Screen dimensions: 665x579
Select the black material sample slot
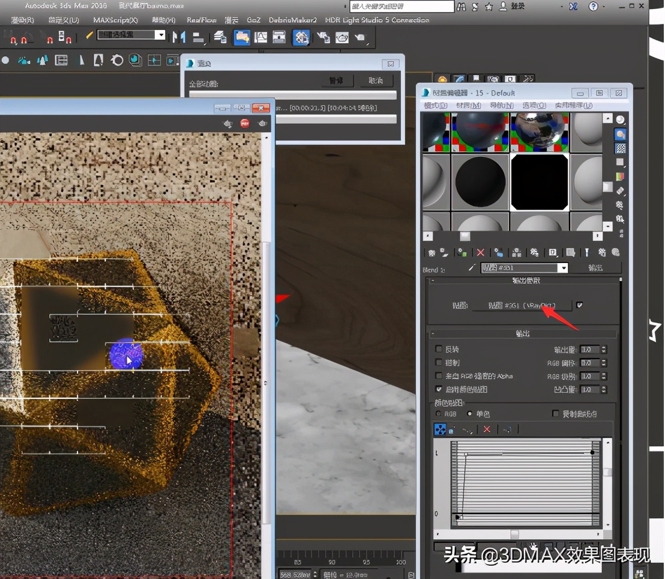tap(538, 182)
